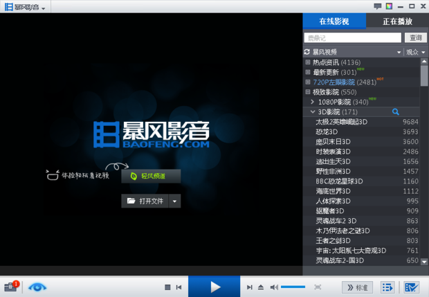
Task: Refresh the 暴风视频 list icon
Action: (307, 52)
